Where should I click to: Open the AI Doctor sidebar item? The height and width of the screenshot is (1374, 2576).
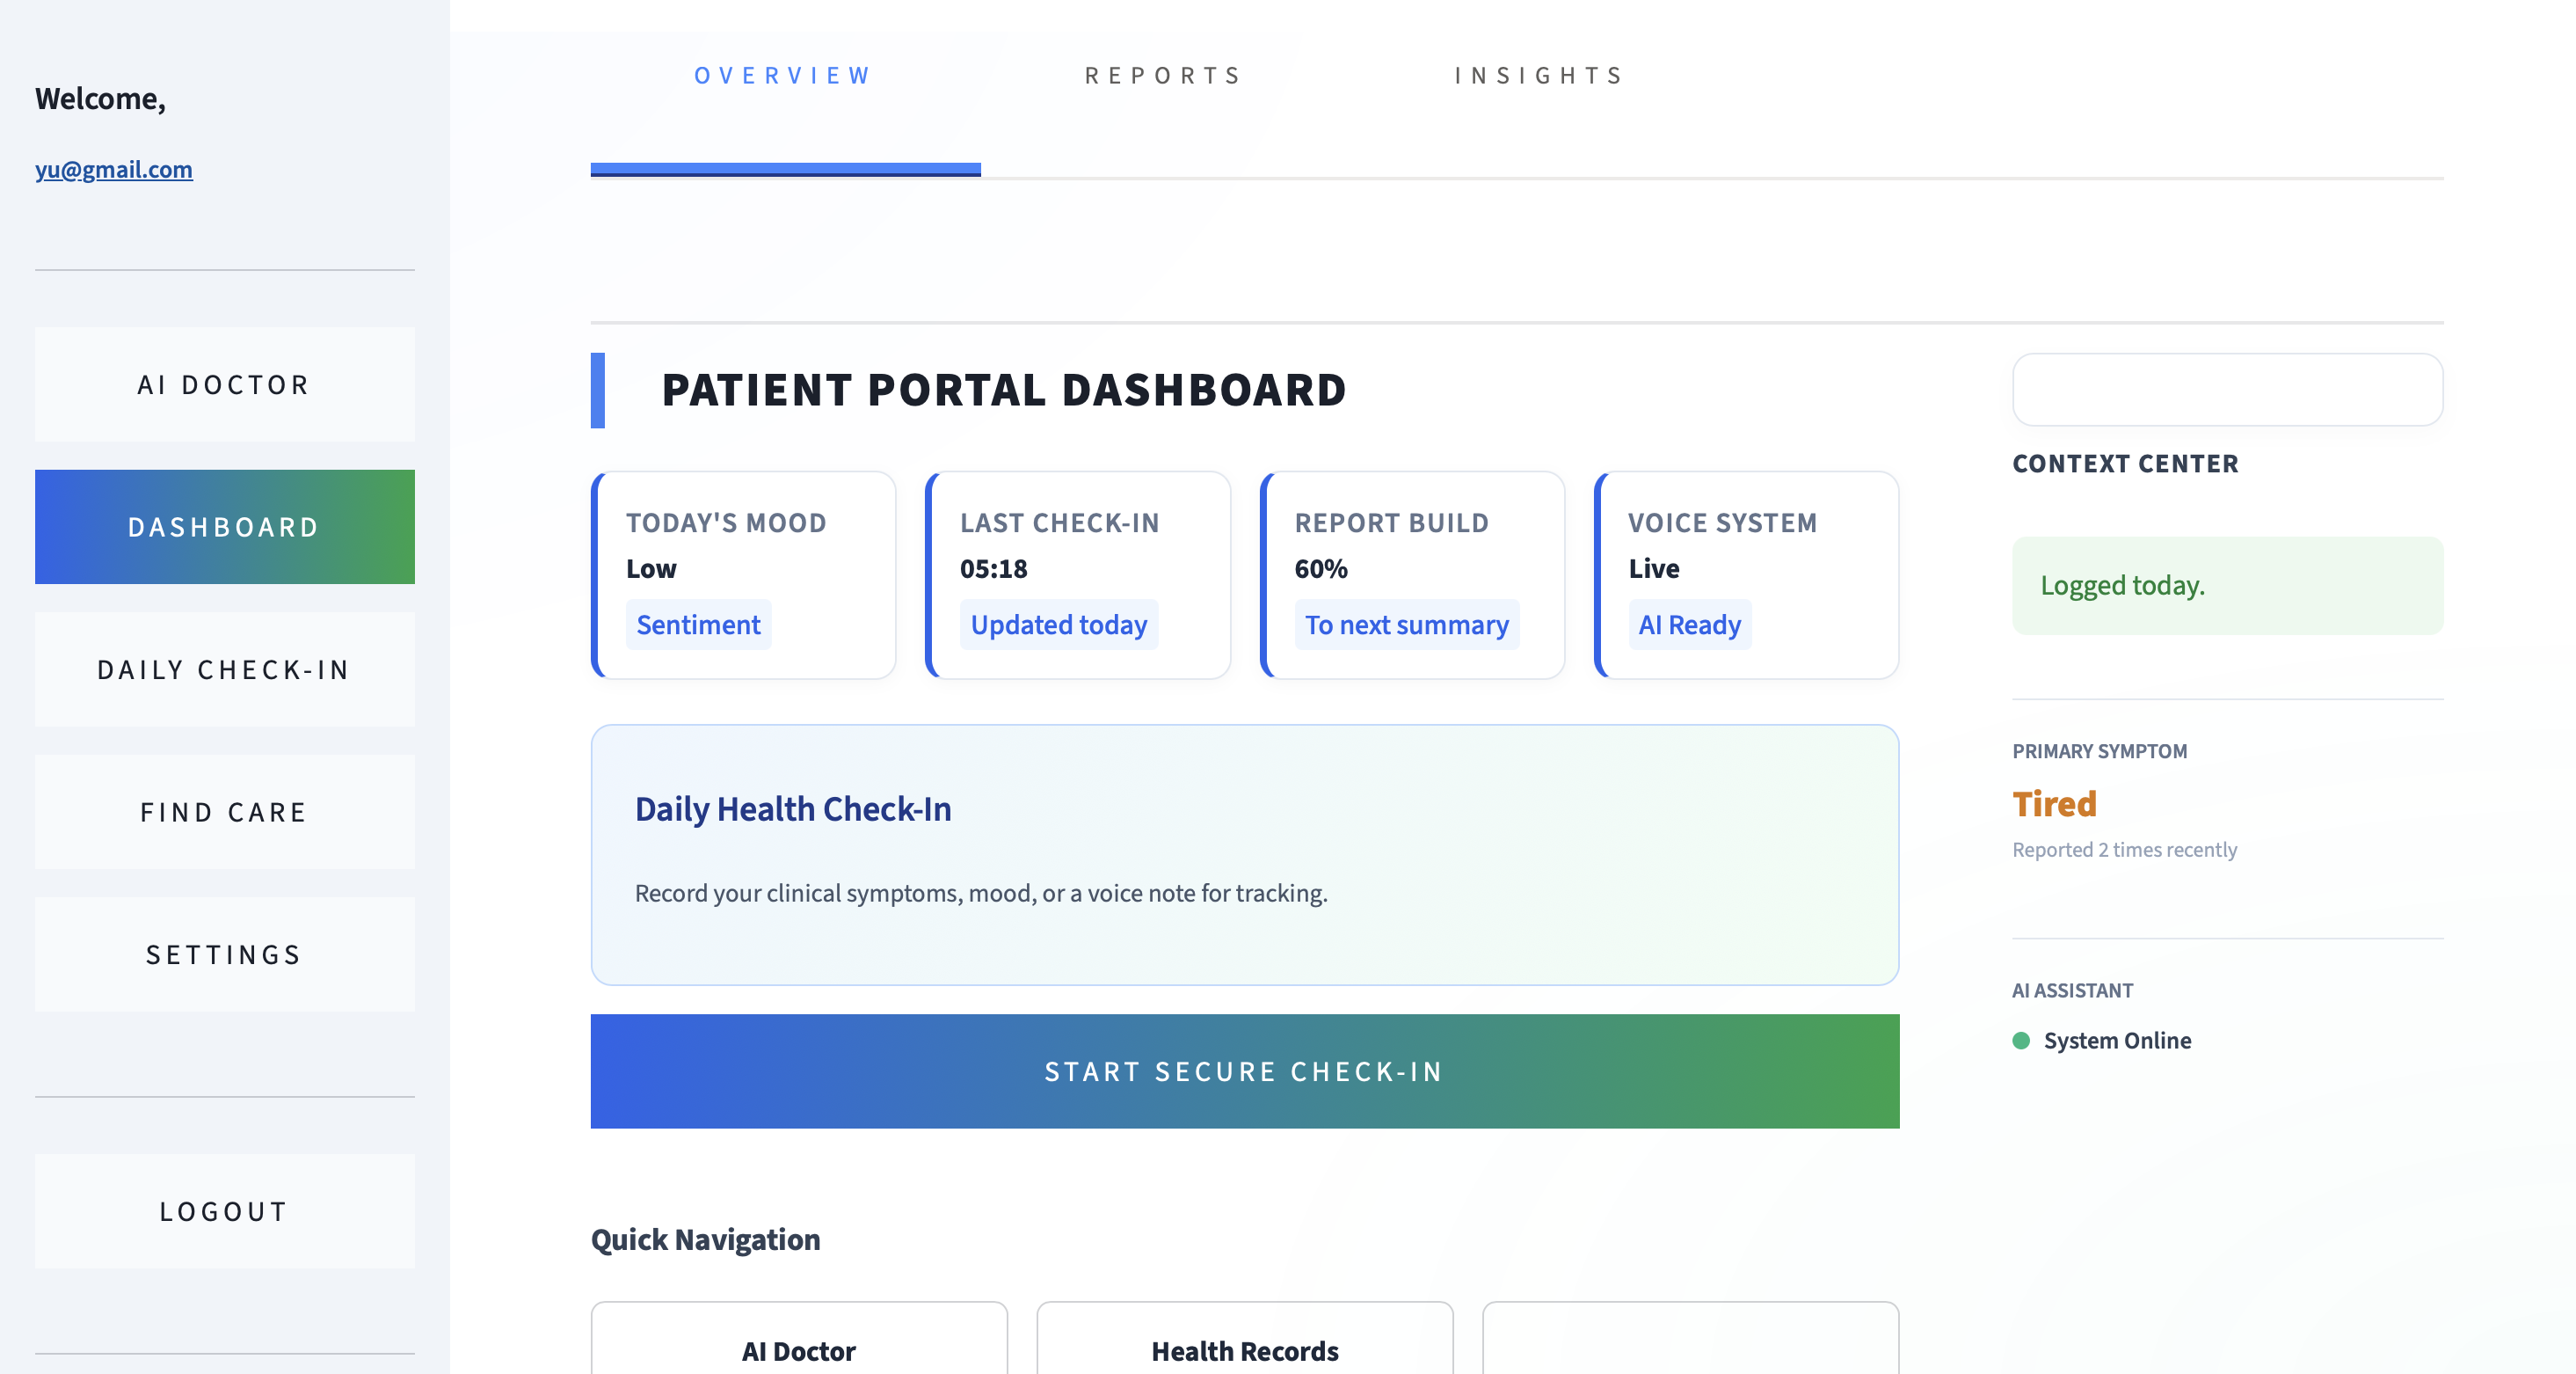pos(224,384)
